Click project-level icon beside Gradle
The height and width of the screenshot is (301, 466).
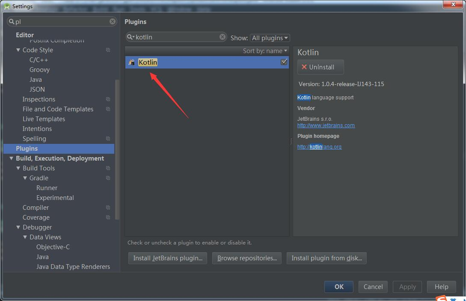[108, 178]
